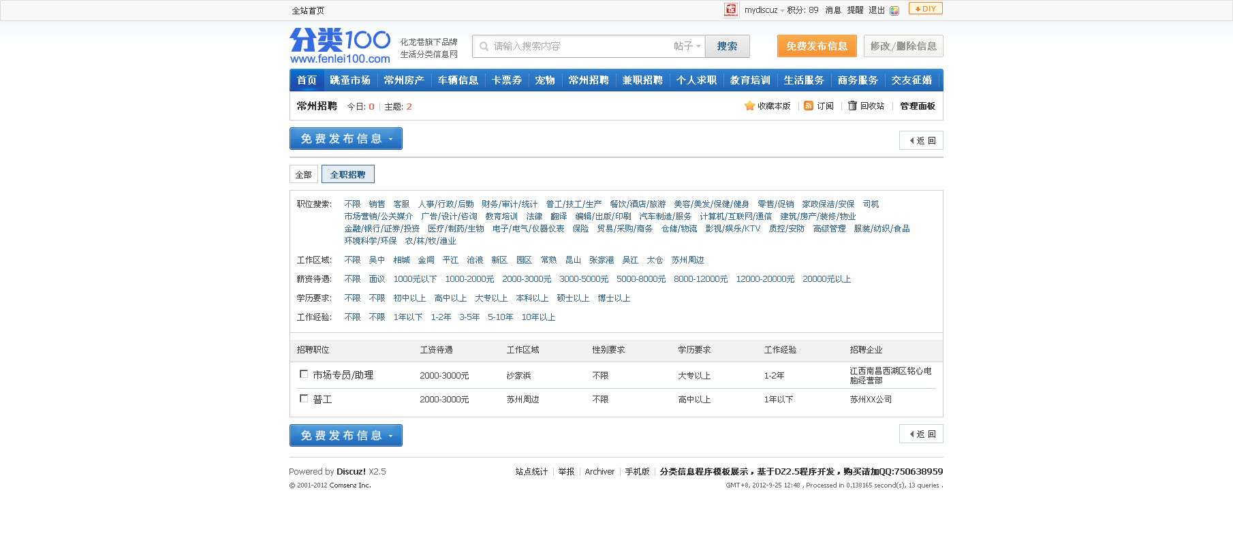Screen dimensions: 1233x544
Task: Click the recycle bin trash icon
Action: click(x=852, y=106)
